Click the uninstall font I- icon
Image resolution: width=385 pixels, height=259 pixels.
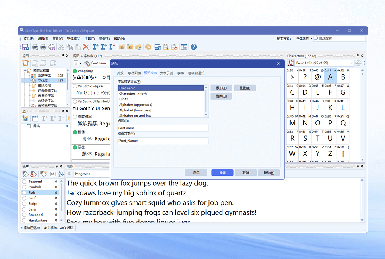(x=112, y=47)
